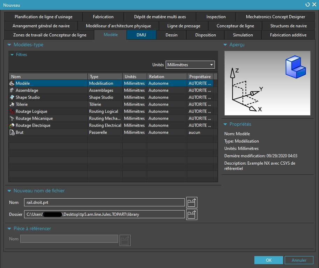Click the Assemblage template icon
The width and height of the screenshot is (319, 268).
pyautogui.click(x=12, y=90)
